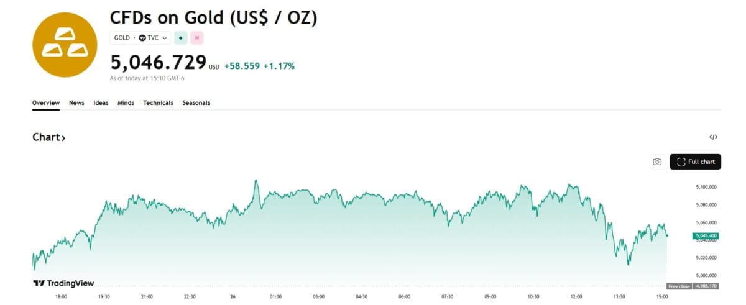Open the News tab
The image size is (746, 305).
[x=76, y=103]
